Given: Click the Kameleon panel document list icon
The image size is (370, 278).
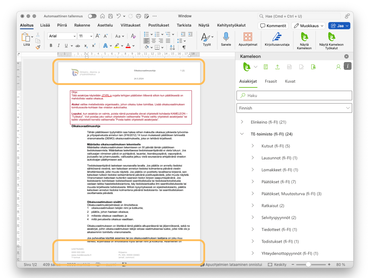Looking at the screenshot, I should click(266, 67).
